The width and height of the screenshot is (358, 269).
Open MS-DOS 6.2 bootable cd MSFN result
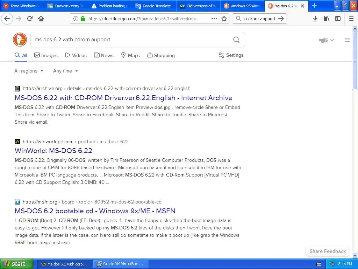[x=95, y=211]
